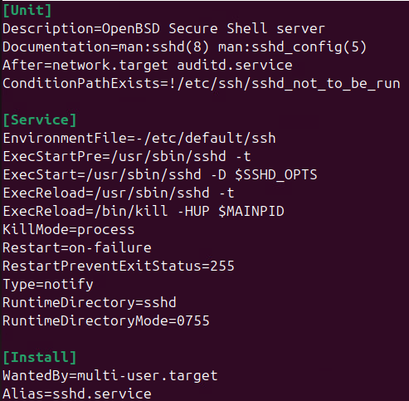
Task: Click the man:sshd_config(5) reference
Action: click(292, 47)
